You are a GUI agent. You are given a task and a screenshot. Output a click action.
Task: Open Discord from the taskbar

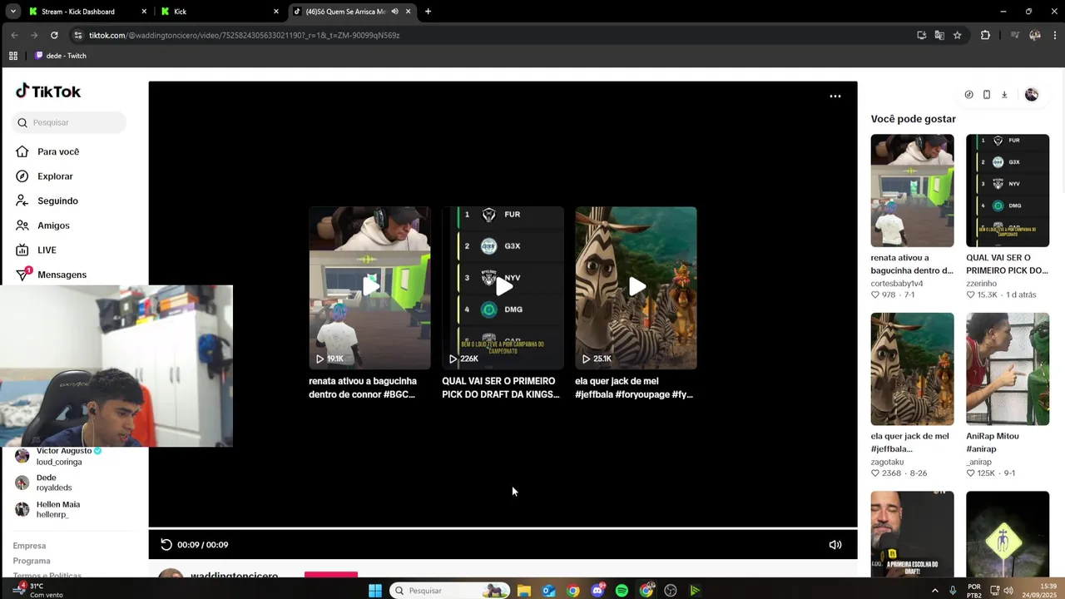click(597, 591)
